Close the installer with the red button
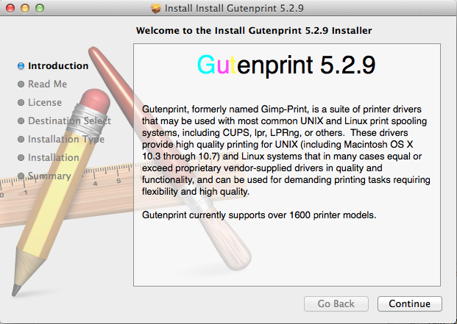The height and width of the screenshot is (324, 457). click(10, 8)
